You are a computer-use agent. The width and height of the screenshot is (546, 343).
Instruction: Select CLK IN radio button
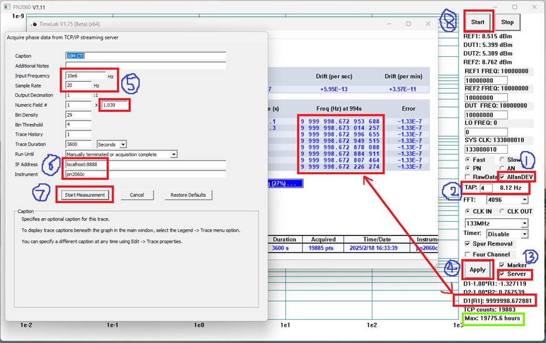coord(468,211)
